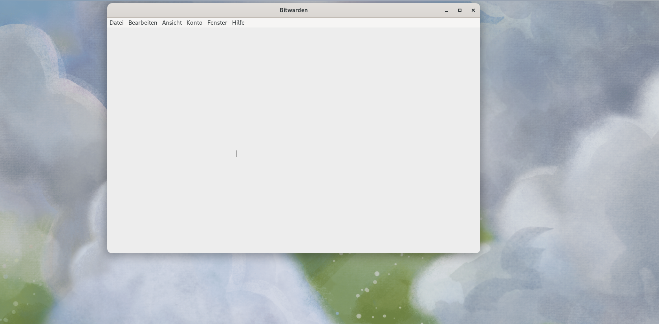Expand the Ansicht menu

click(172, 23)
